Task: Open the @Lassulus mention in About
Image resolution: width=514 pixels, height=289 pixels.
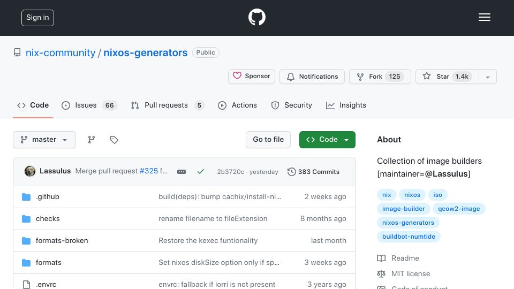Action: pyautogui.click(x=446, y=173)
